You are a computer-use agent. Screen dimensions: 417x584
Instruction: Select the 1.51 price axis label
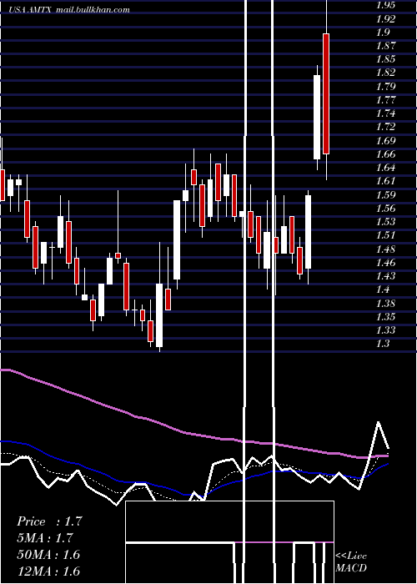pyautogui.click(x=385, y=235)
